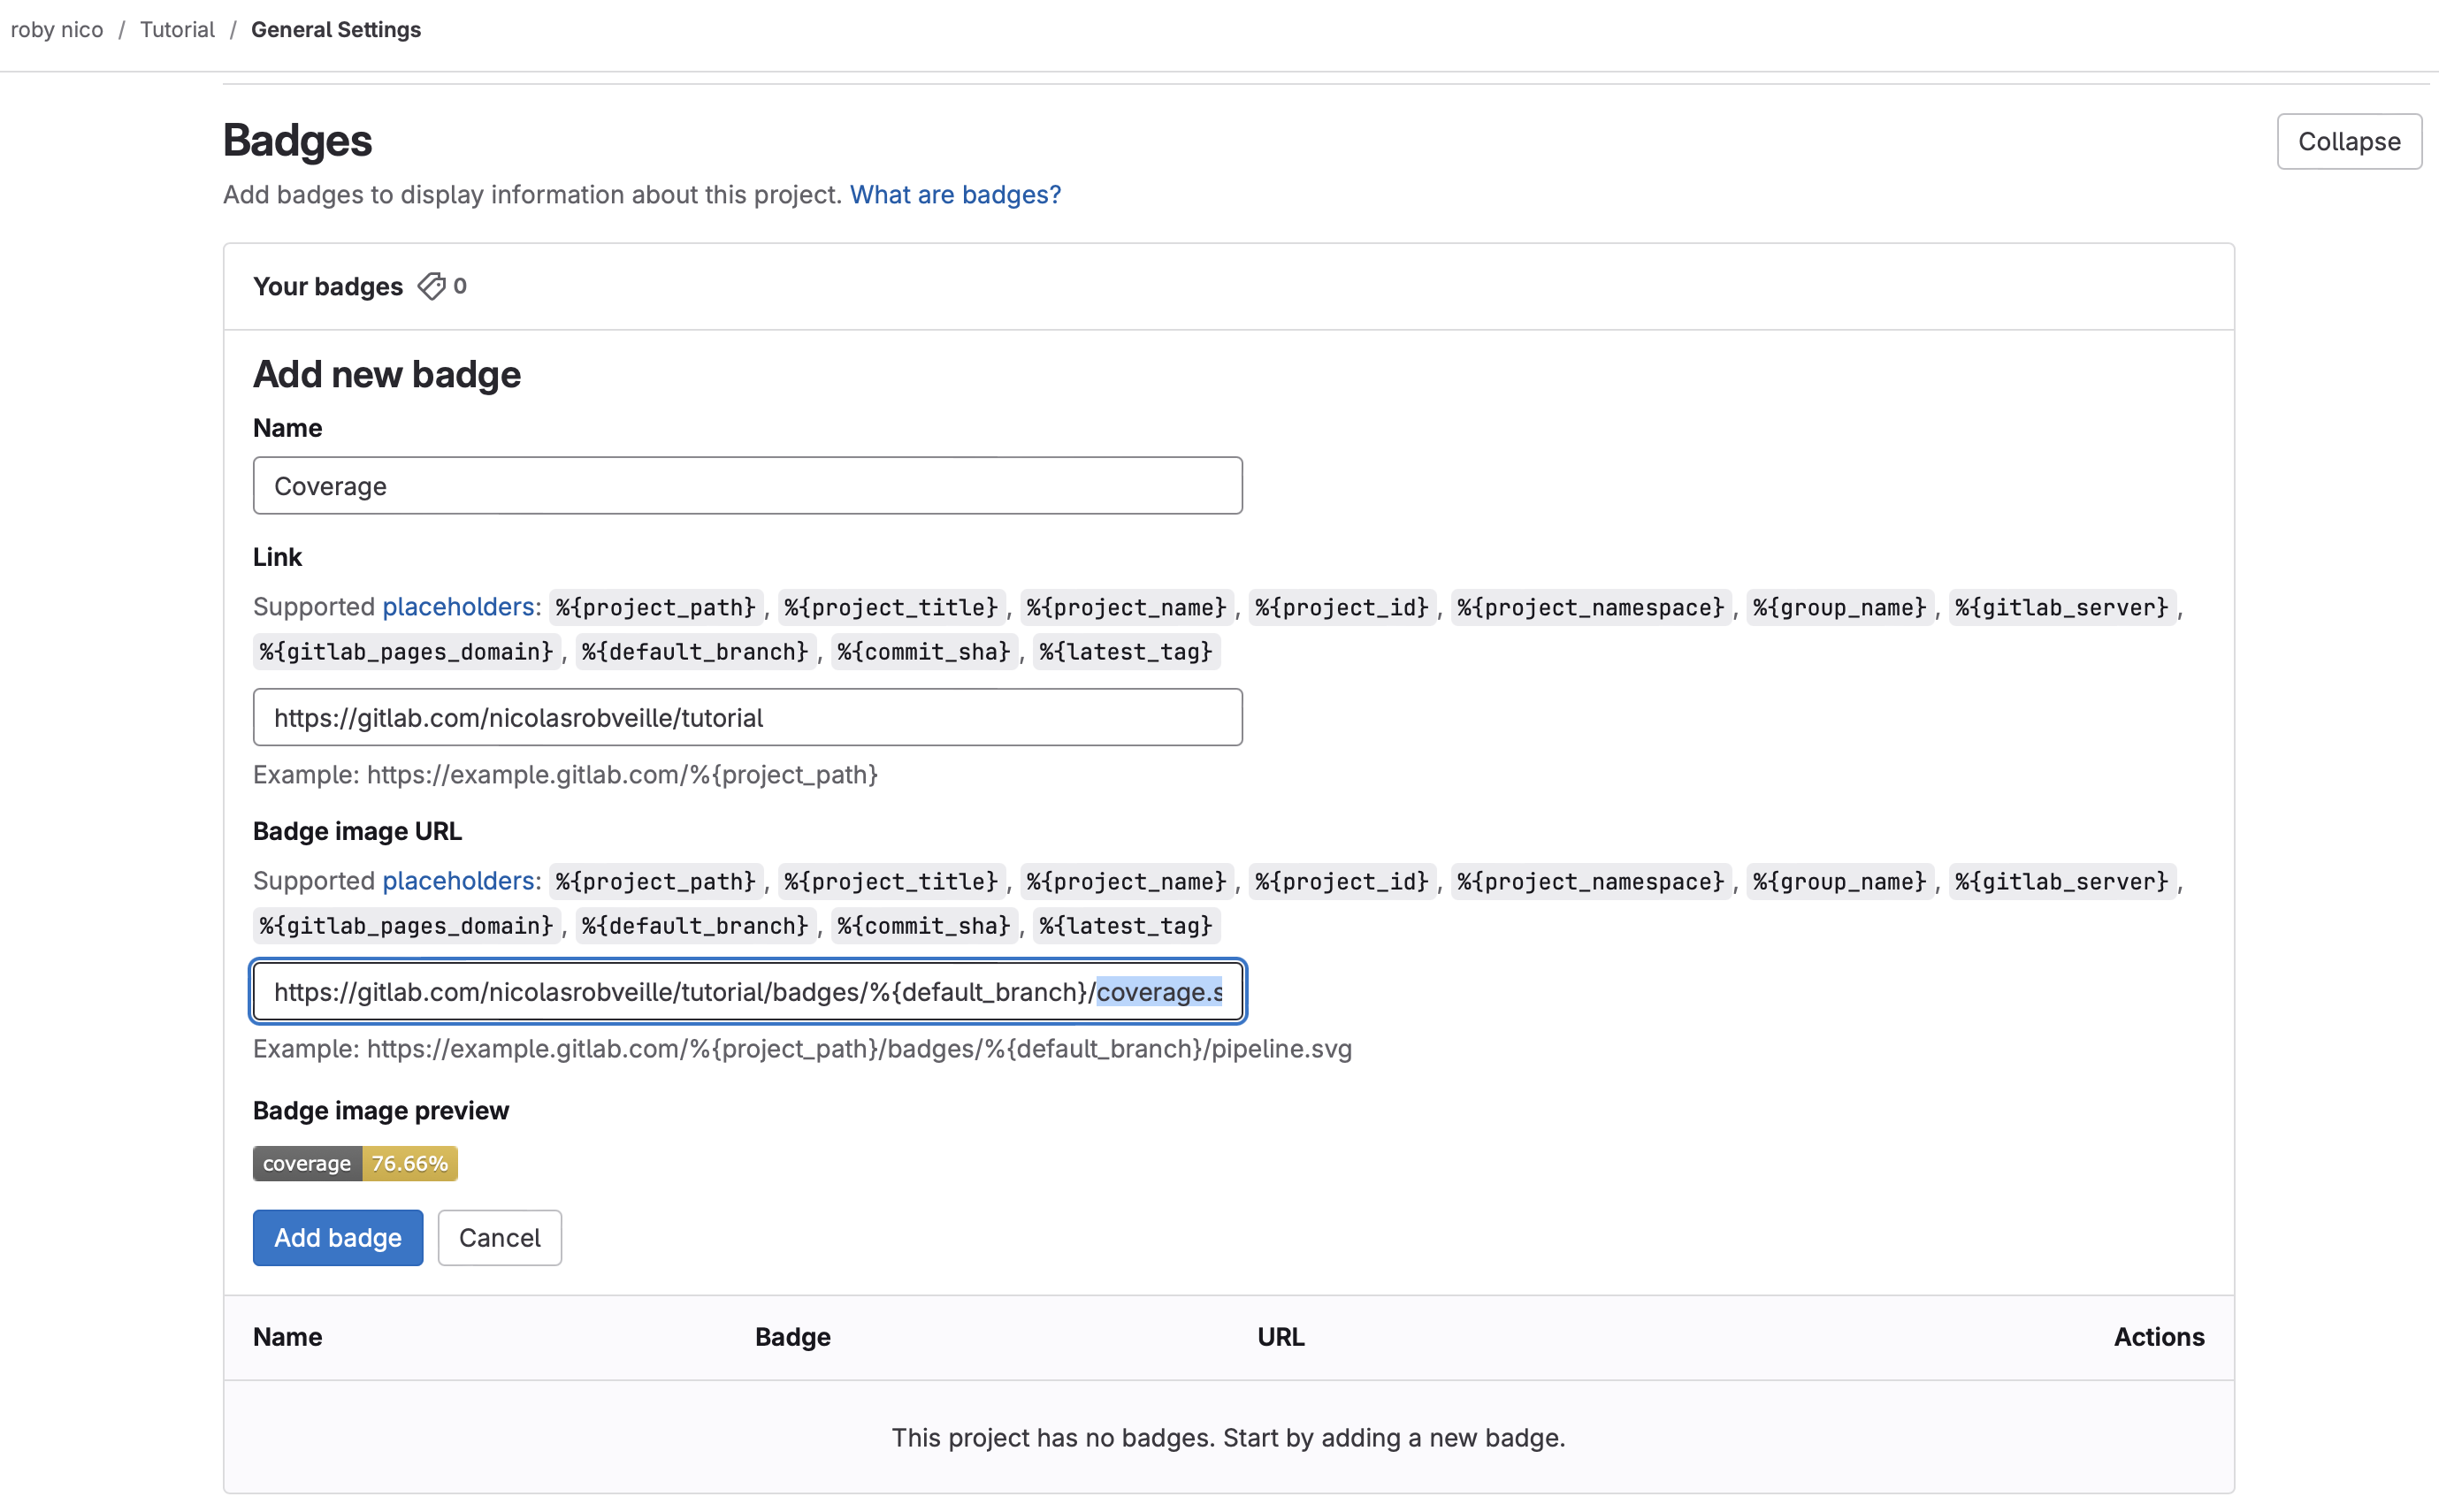This screenshot has height=1512, width=2439.
Task: Click the Add badge button
Action: pos(338,1238)
